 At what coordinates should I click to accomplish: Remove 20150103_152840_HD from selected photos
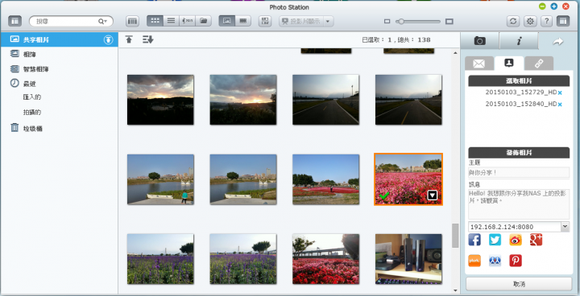[560, 105]
